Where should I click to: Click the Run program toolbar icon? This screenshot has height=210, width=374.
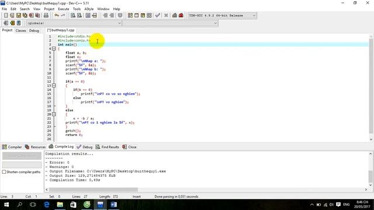click(x=136, y=16)
